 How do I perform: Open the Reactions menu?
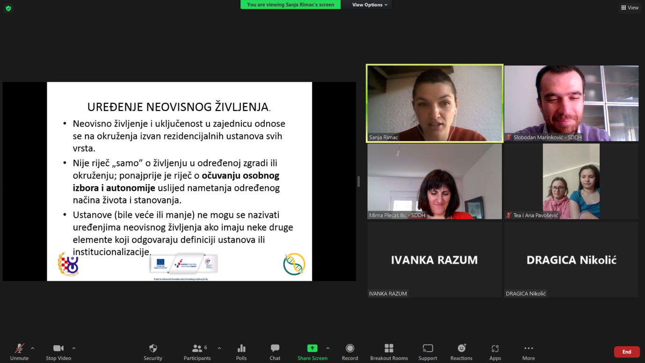point(461,348)
